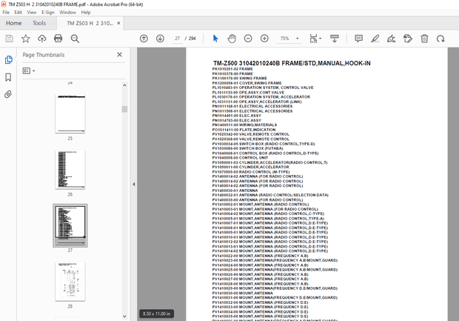The height and width of the screenshot is (321, 459).
Task: Click the page number input field
Action: (x=178, y=39)
